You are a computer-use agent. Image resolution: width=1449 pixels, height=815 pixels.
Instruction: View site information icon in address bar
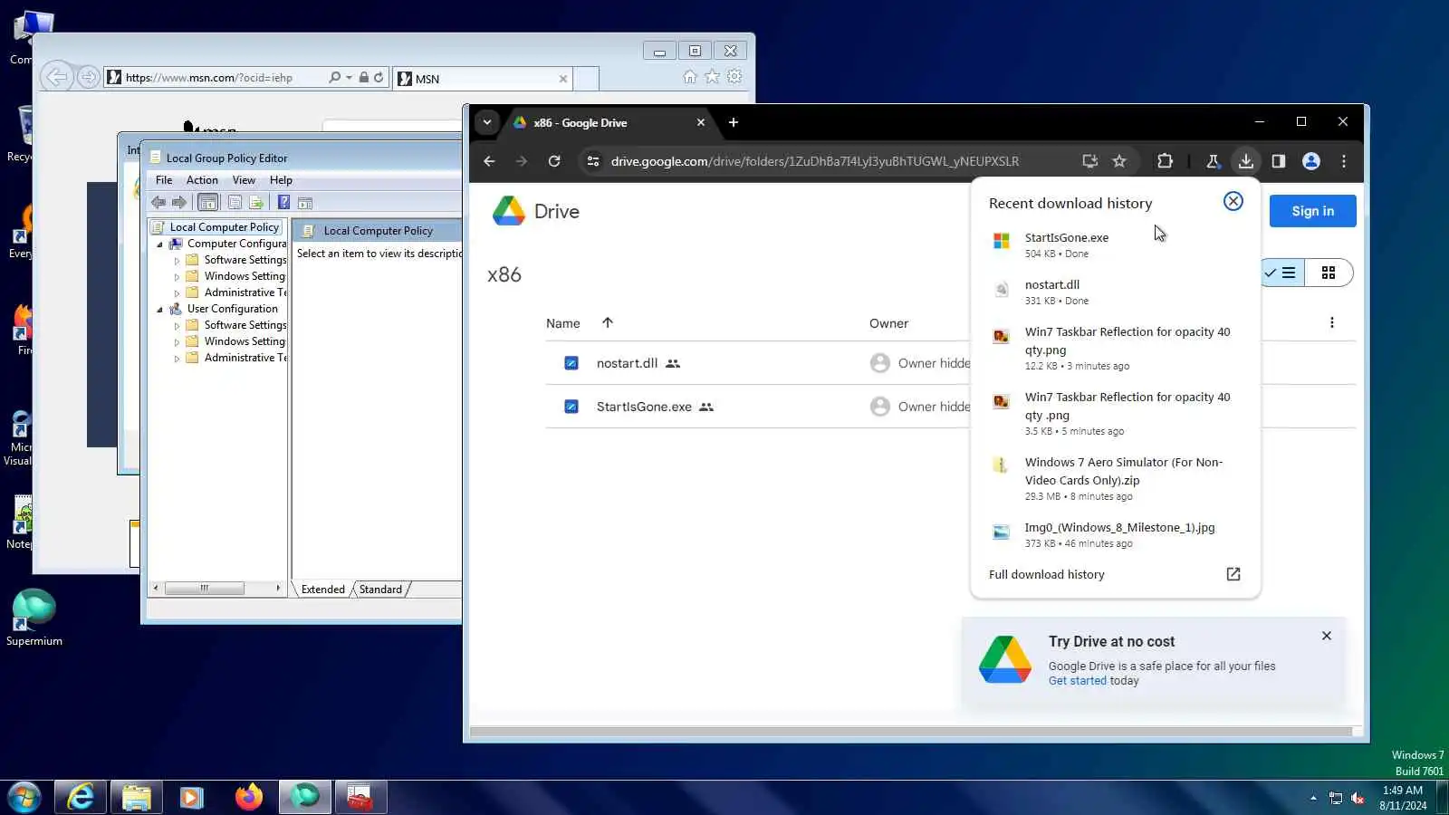point(593,161)
